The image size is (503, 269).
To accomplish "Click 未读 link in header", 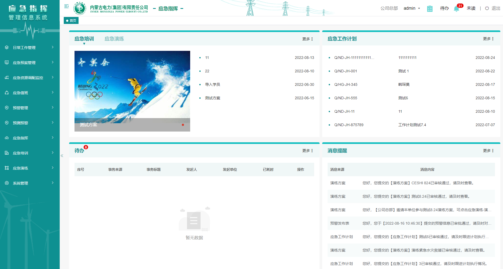I will click(471, 8).
